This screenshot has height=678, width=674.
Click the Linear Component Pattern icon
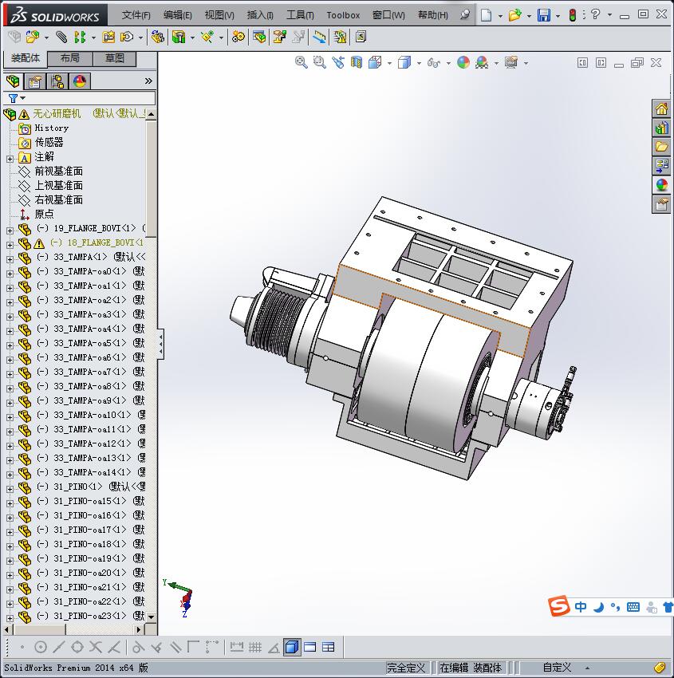(80, 37)
